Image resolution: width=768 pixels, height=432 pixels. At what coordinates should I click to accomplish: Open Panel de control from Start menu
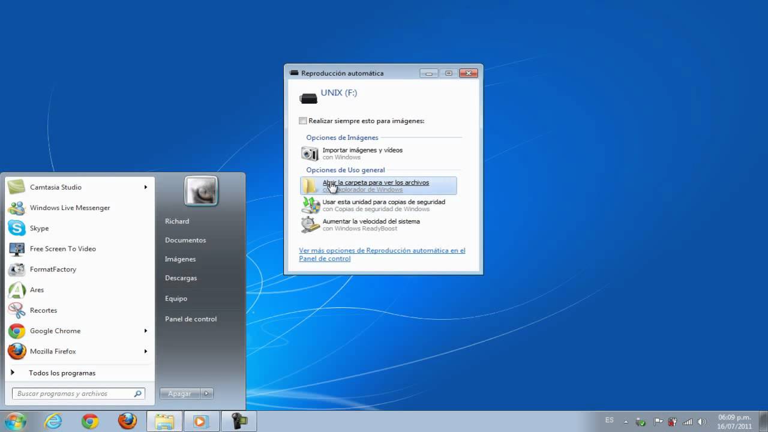191,319
